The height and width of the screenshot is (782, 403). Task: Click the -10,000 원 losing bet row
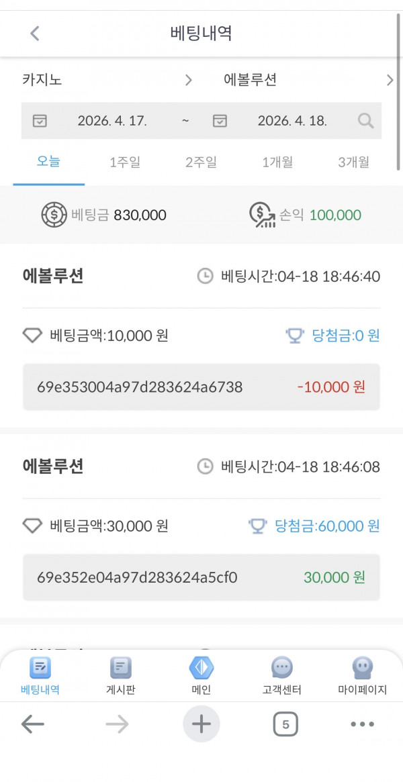point(201,386)
